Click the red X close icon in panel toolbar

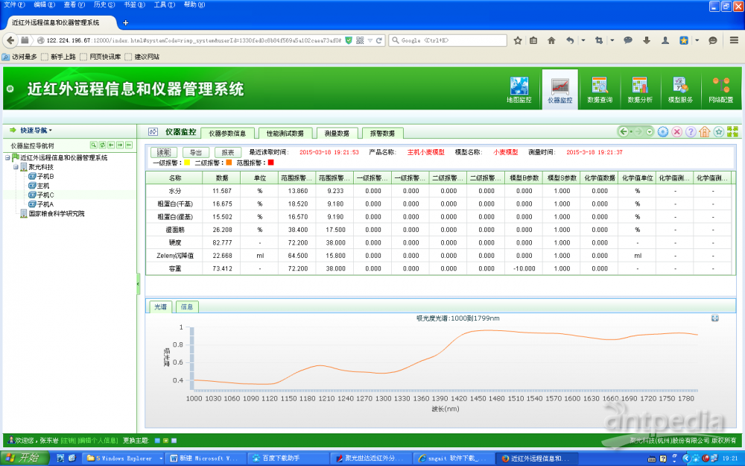coord(677,132)
